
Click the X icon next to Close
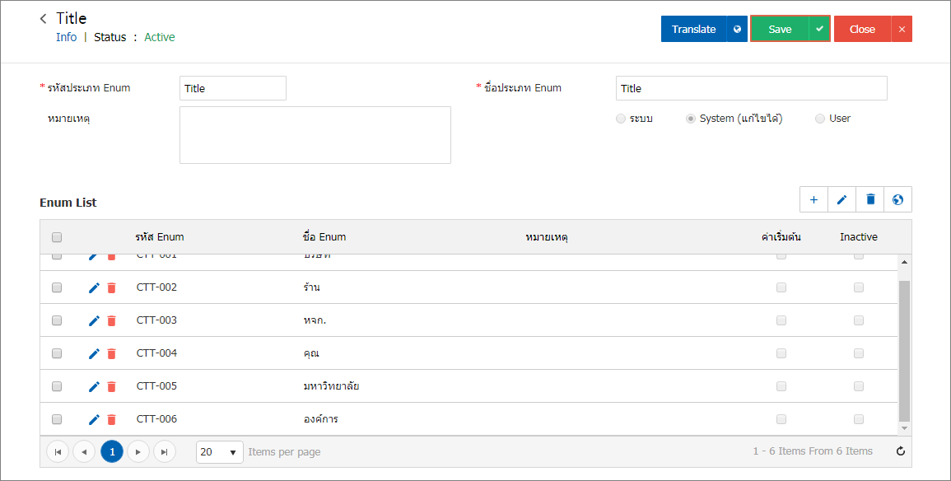pyautogui.click(x=902, y=29)
